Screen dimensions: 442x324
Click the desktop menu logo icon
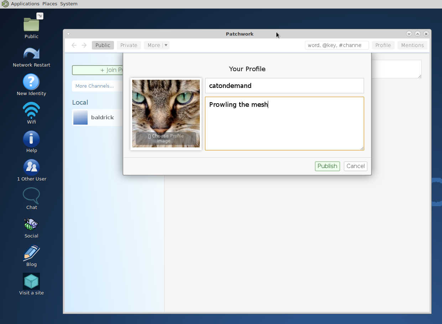[x=5, y=4]
